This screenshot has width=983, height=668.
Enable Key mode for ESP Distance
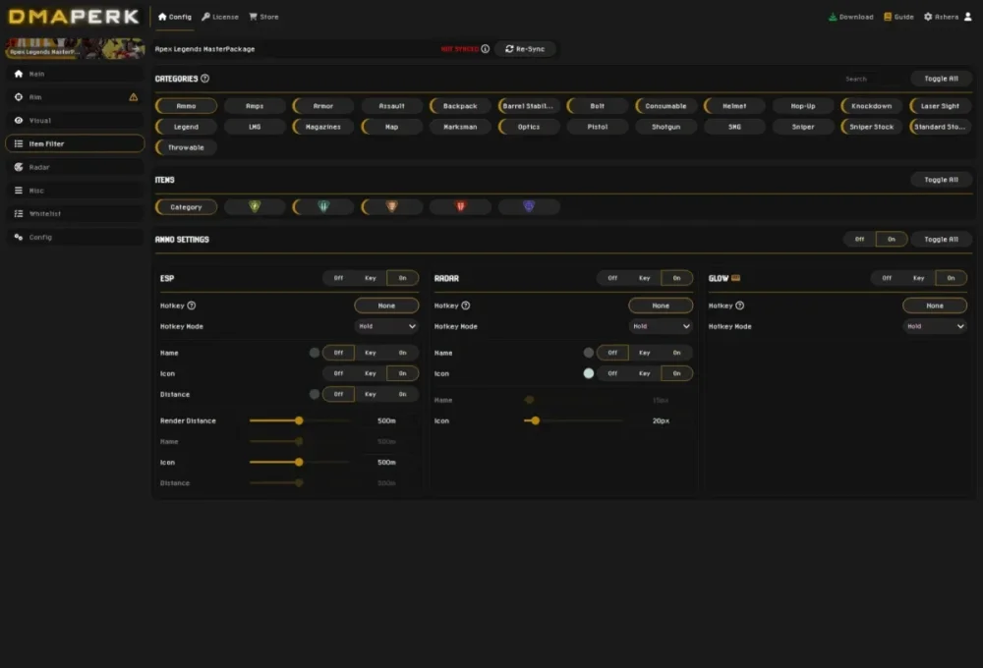point(371,394)
